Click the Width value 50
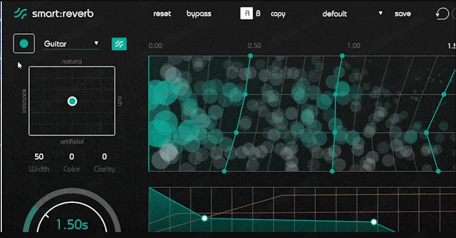The width and height of the screenshot is (456, 238). (39, 157)
